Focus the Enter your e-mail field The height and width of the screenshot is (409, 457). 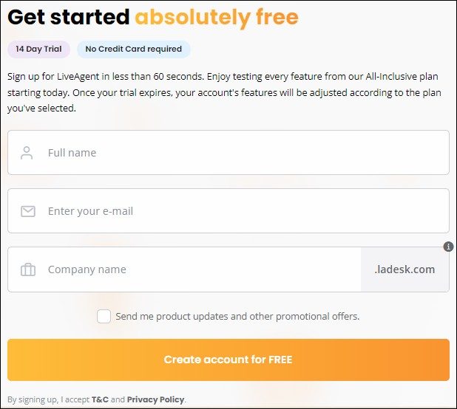tap(228, 211)
